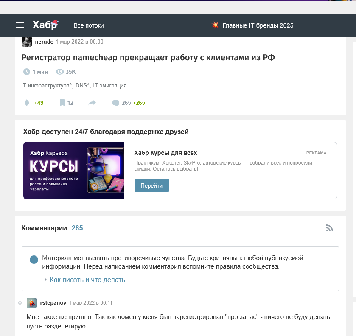Viewport: 356px width, 336px height.
Task: Open the DNS hub link
Action: [x=82, y=85]
